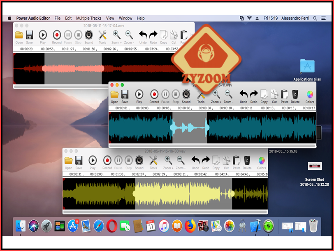Click horizontal scrollbar of yellow waveform window

pos(165,212)
